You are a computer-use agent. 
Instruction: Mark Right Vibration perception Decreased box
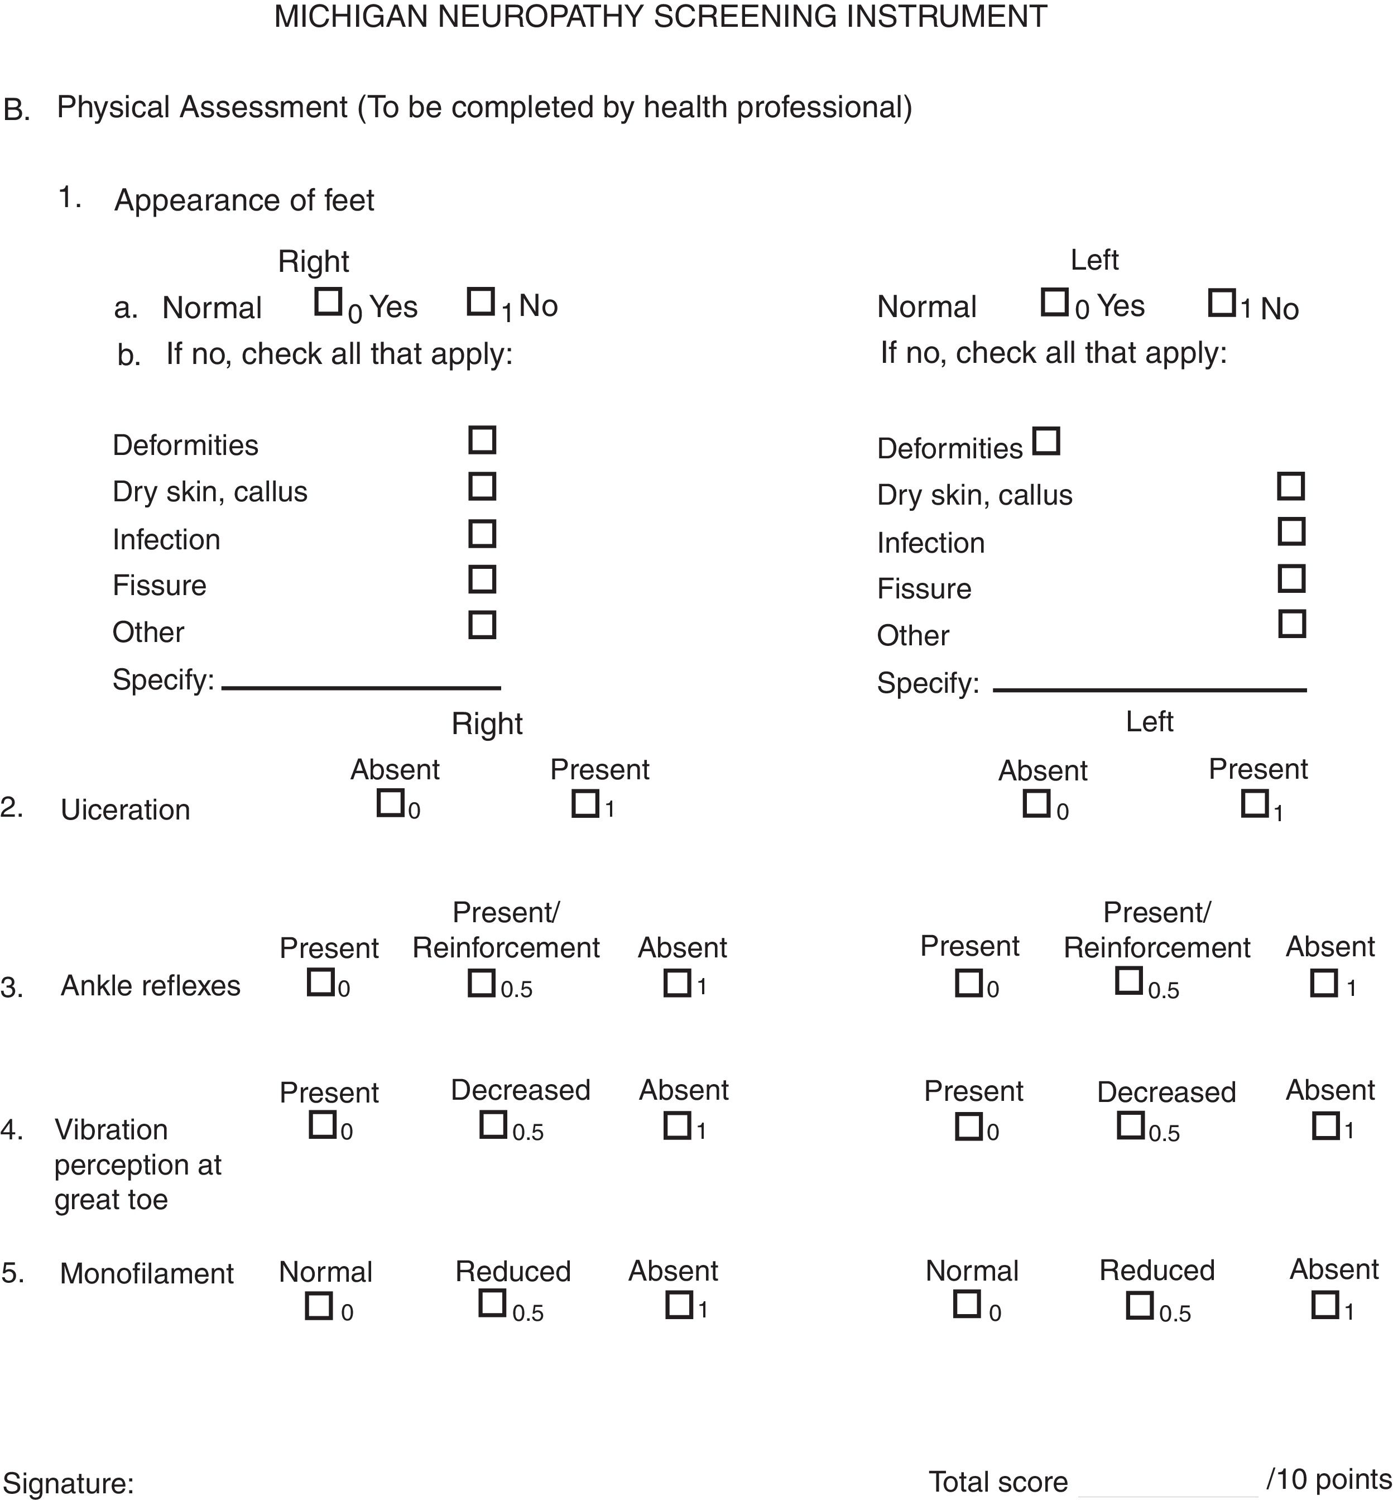[493, 1124]
